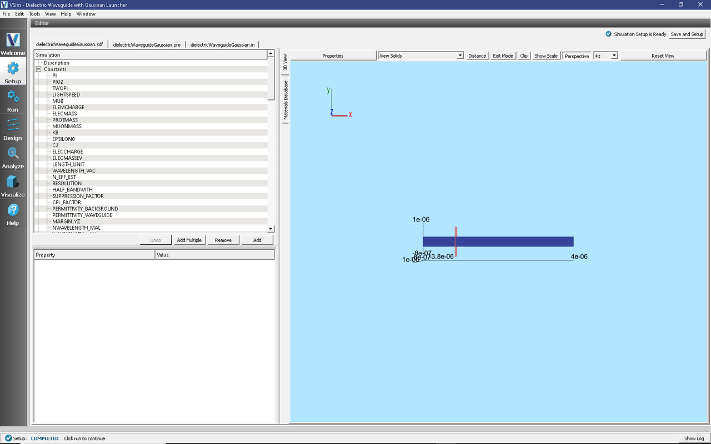Open the Welcome panel icon
Screen dimensions: 711x444
(13, 40)
